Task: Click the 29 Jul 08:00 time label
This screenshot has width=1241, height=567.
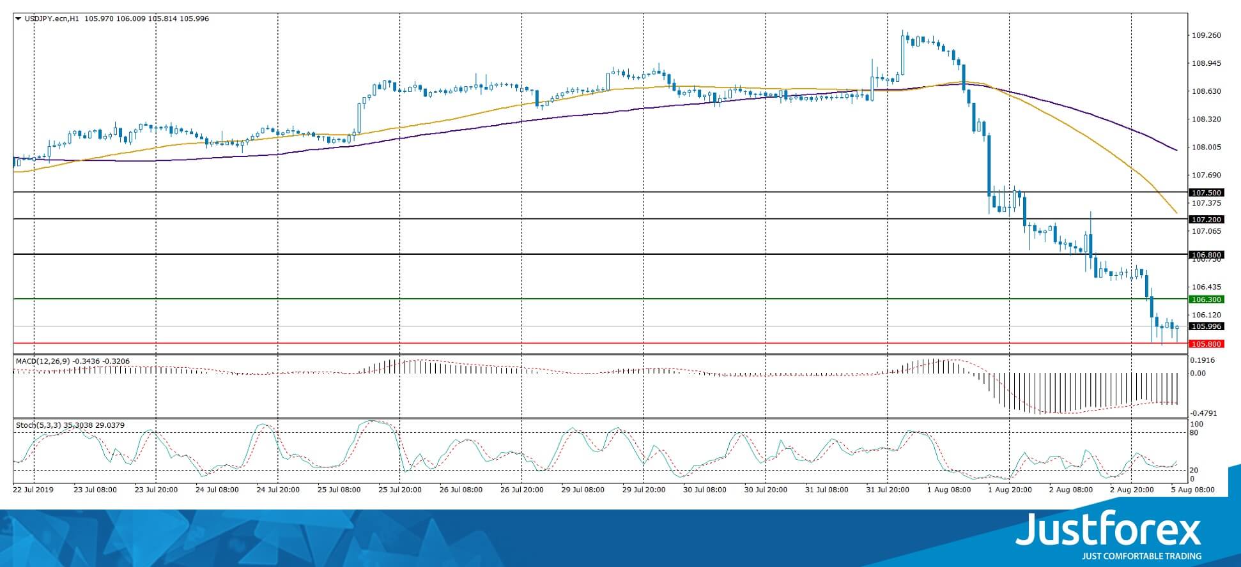Action: pyautogui.click(x=583, y=490)
